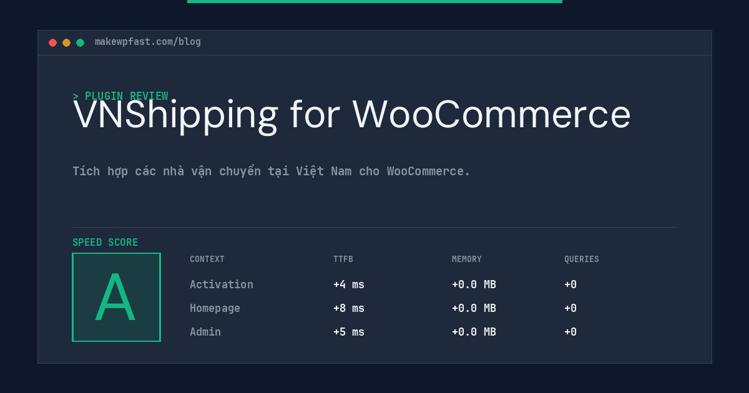
Task: Select the Activation row label
Action: (222, 284)
